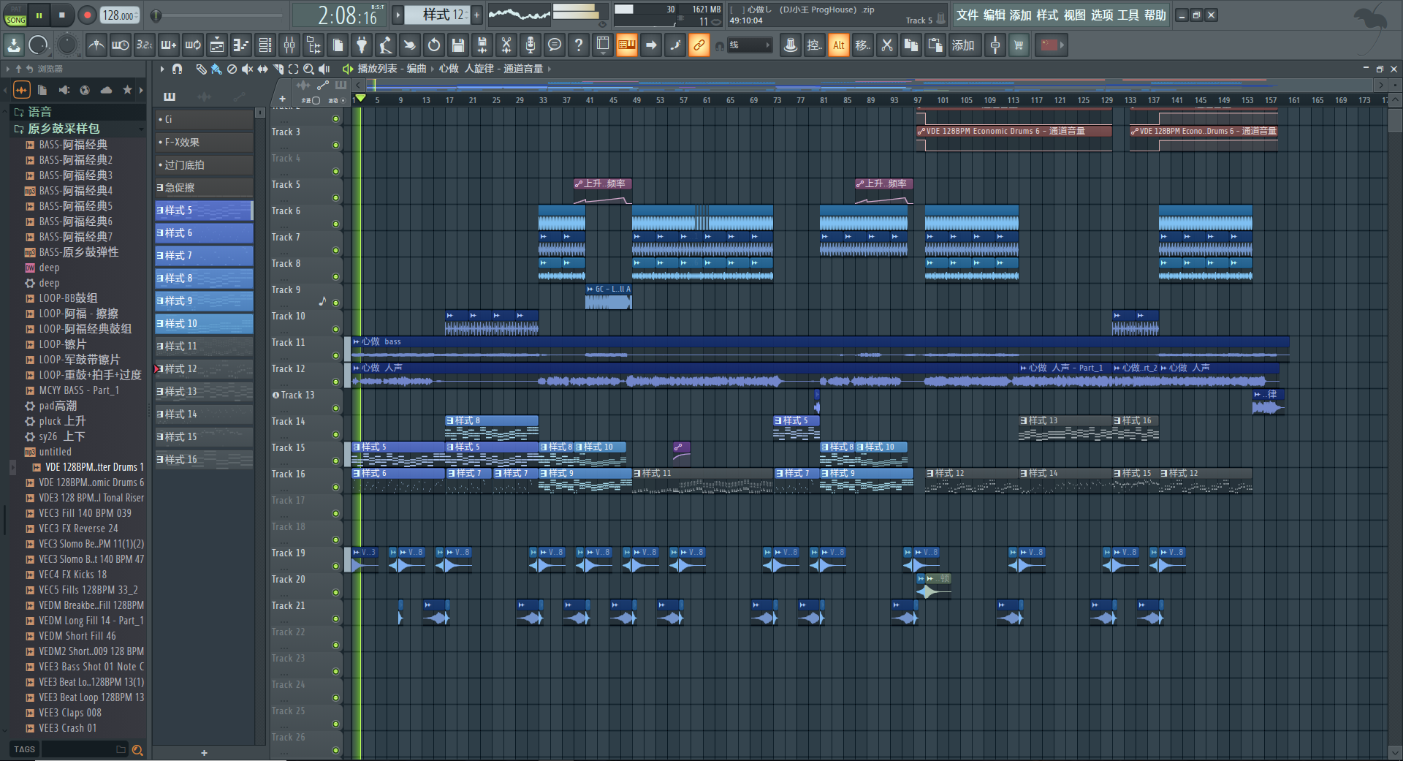The height and width of the screenshot is (761, 1403).
Task: Click the microphone recording icon
Action: 530,45
